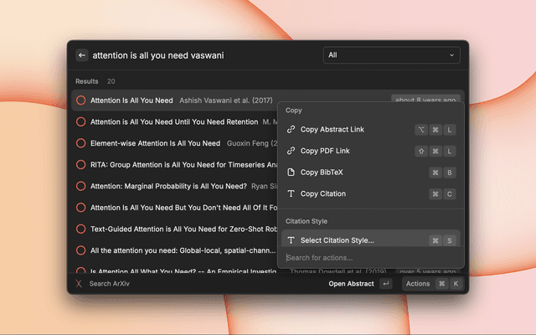The width and height of the screenshot is (536, 335).
Task: Click the link icon next to Copy Abstract Link
Action: tap(291, 130)
